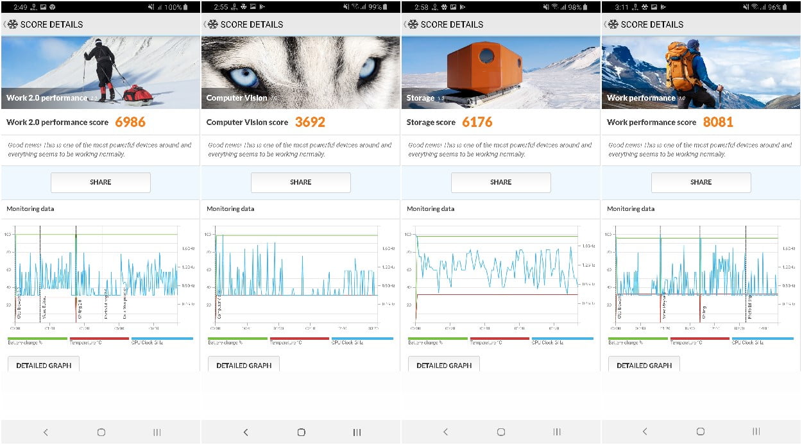Tap the orange cabin Storage banner image
This screenshot has width=802, height=445.
[x=500, y=72]
